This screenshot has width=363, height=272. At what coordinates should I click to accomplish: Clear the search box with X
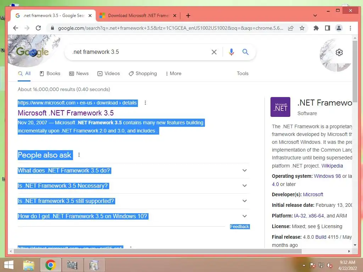point(214,52)
